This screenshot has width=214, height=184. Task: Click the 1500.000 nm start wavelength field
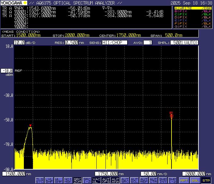pos(14,174)
